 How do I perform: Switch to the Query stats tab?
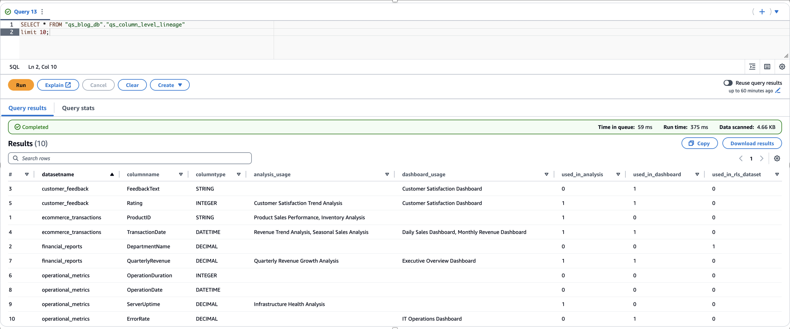pos(78,108)
